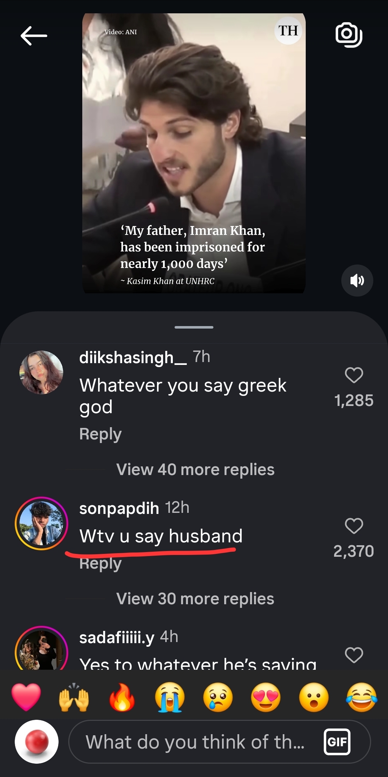Mute the video using the speaker icon
Image resolution: width=388 pixels, height=777 pixels.
(357, 280)
